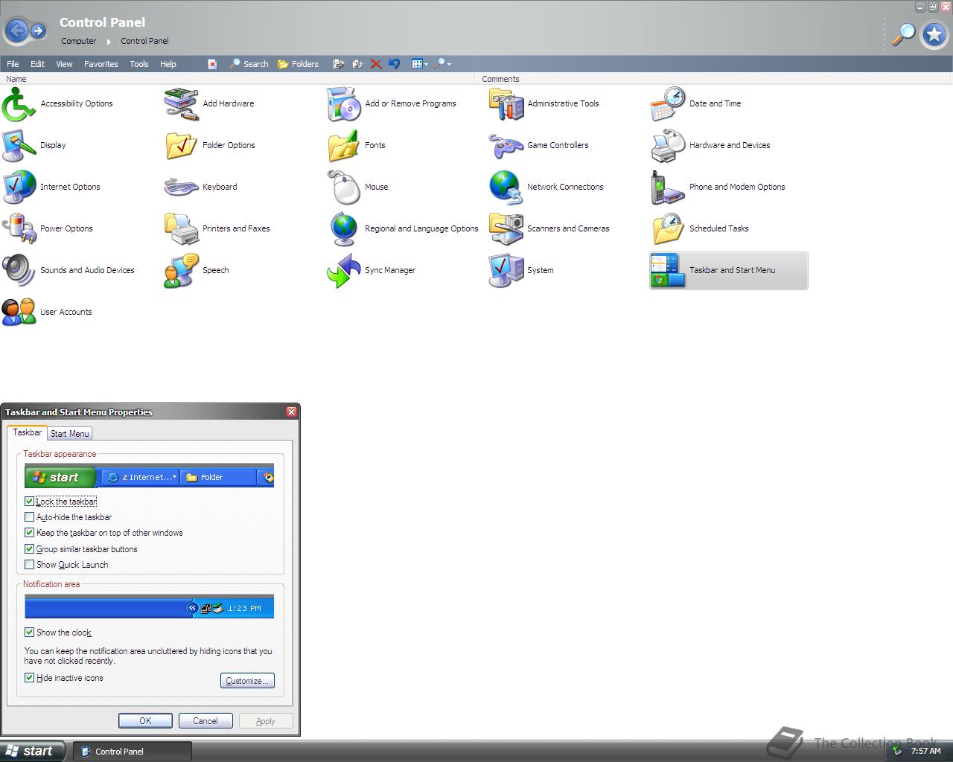Open Add or Remove Programs
Viewport: 953px width, 762px height.
(x=392, y=103)
